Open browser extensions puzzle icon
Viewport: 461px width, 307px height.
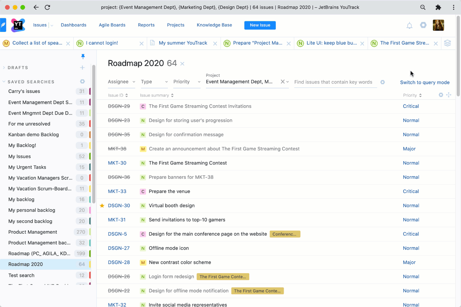438,7
